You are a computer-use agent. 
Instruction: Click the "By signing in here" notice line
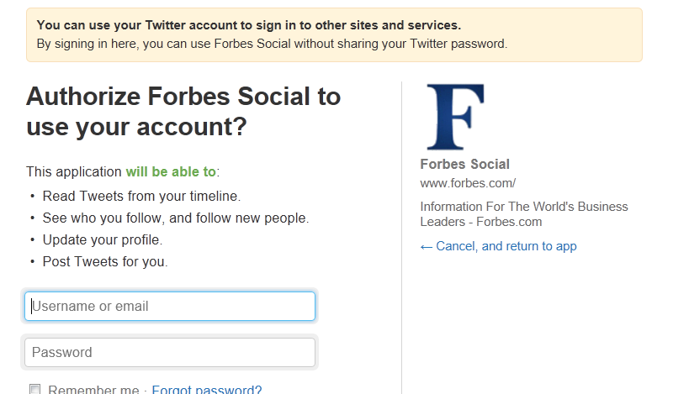pyautogui.click(x=272, y=44)
